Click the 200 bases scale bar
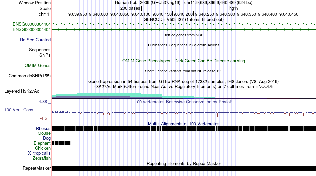 click(x=184, y=8)
